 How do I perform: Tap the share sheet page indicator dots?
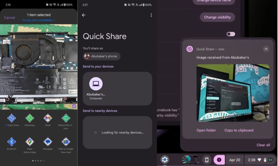[39, 161]
